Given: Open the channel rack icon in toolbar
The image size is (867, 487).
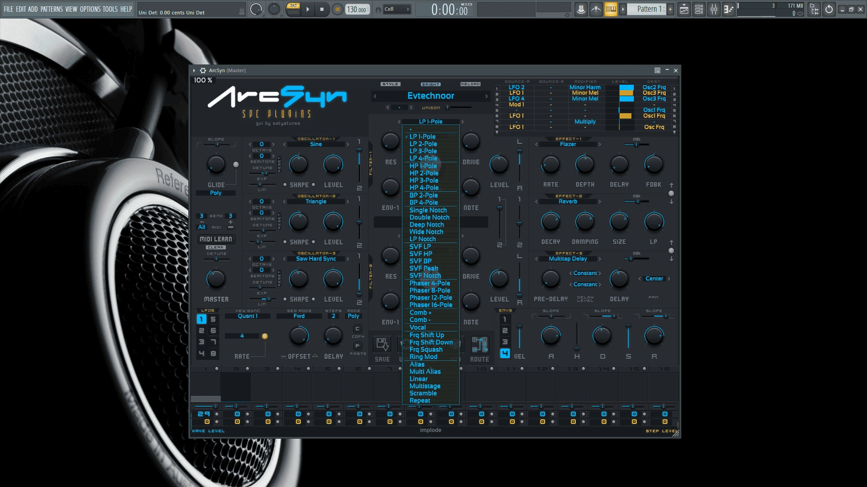Looking at the screenshot, I should point(699,9).
